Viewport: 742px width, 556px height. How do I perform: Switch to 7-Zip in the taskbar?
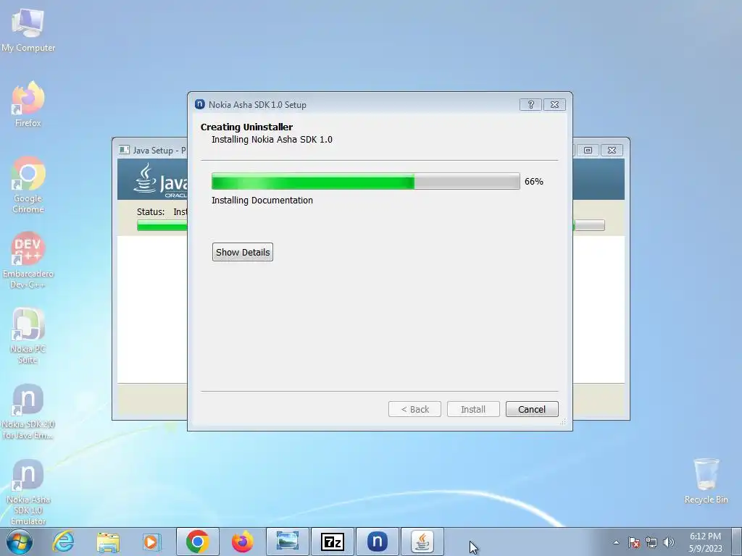332,542
